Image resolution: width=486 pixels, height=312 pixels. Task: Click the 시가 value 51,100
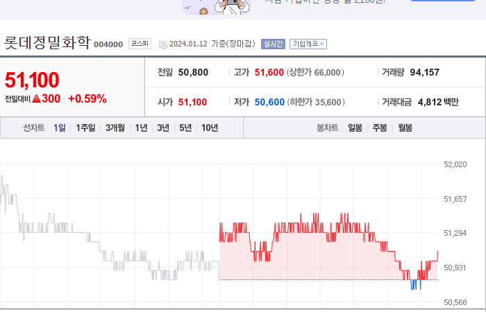click(x=192, y=102)
